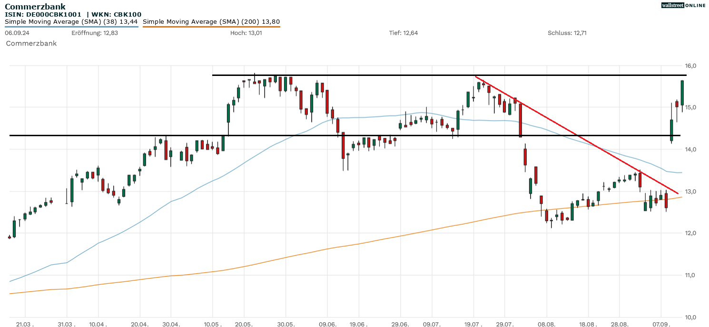Click the 10,0 label on price axis
The image size is (709, 327).
[x=691, y=317]
